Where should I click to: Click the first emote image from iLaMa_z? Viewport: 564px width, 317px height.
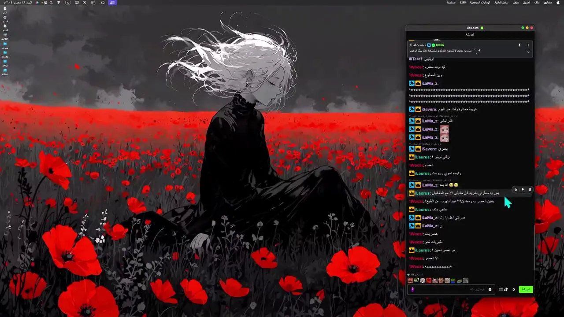click(x=444, y=129)
